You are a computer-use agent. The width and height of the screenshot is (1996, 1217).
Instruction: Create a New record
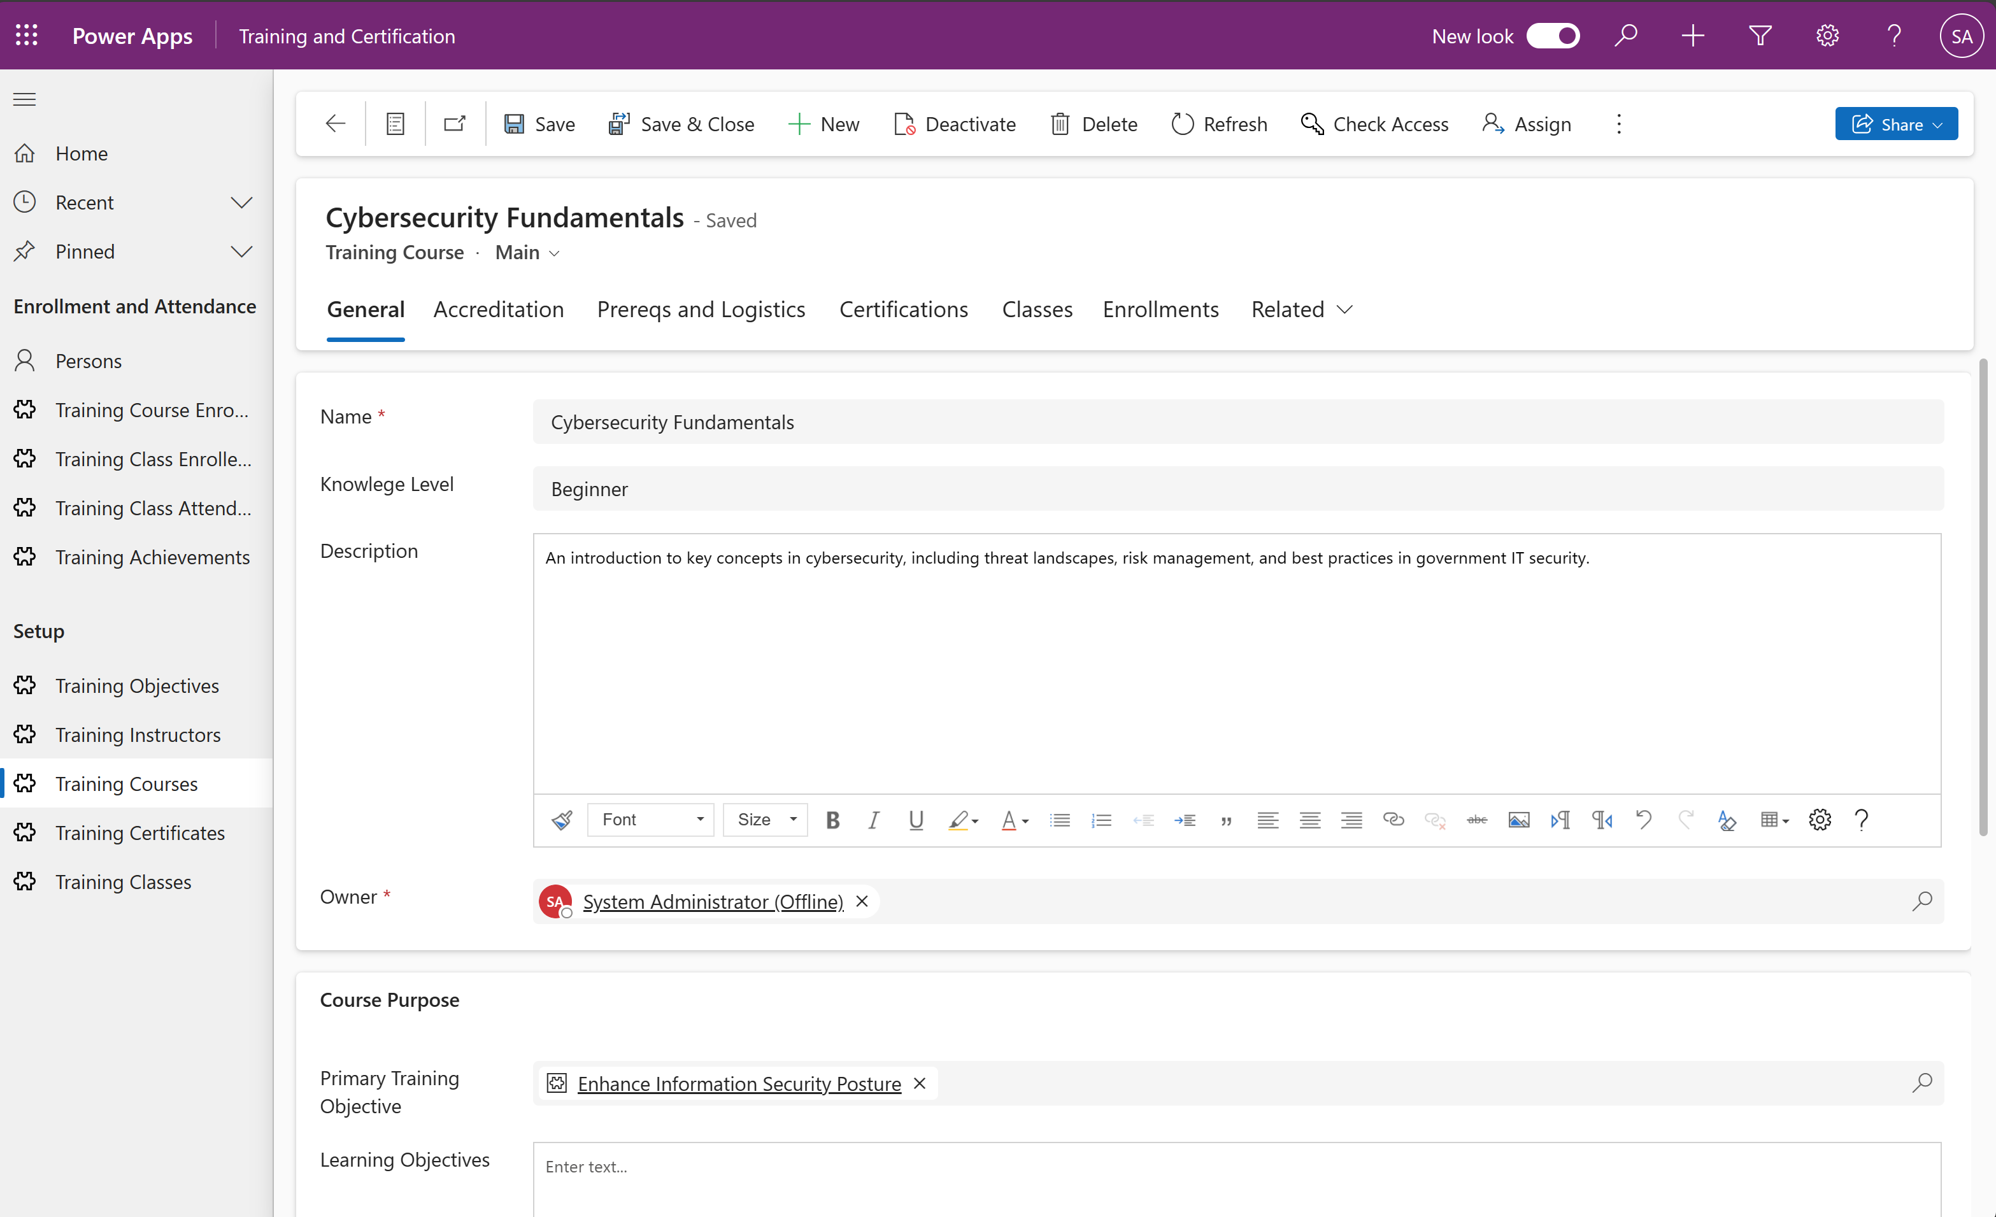click(x=824, y=124)
